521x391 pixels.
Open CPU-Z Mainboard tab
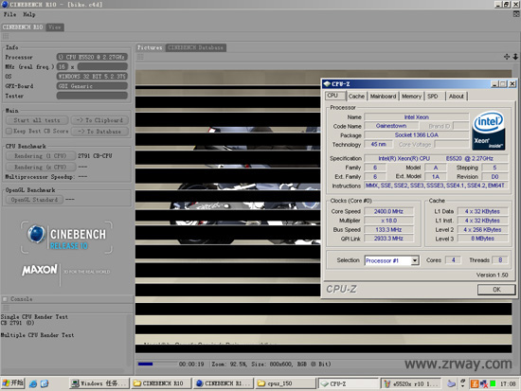[x=383, y=96]
